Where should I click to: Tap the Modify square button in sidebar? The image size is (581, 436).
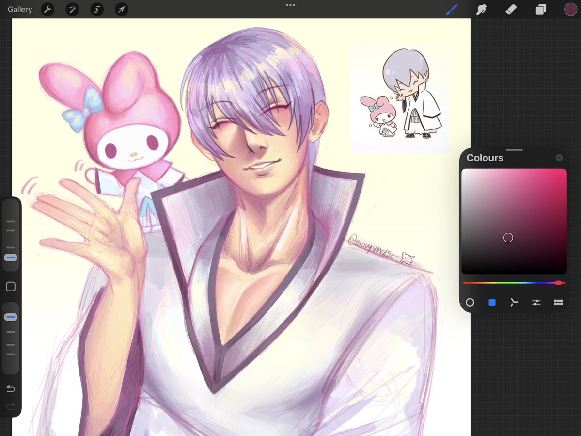11,286
